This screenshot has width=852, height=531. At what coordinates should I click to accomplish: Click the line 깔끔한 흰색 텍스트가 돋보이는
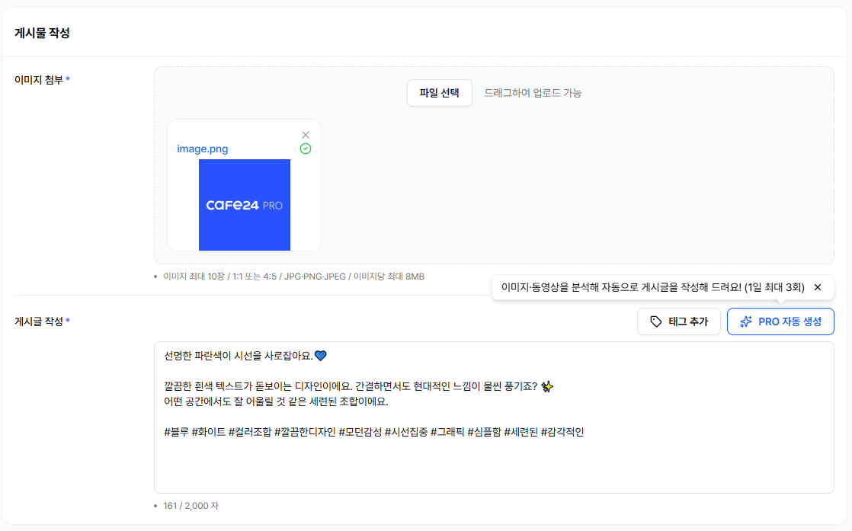(359, 386)
